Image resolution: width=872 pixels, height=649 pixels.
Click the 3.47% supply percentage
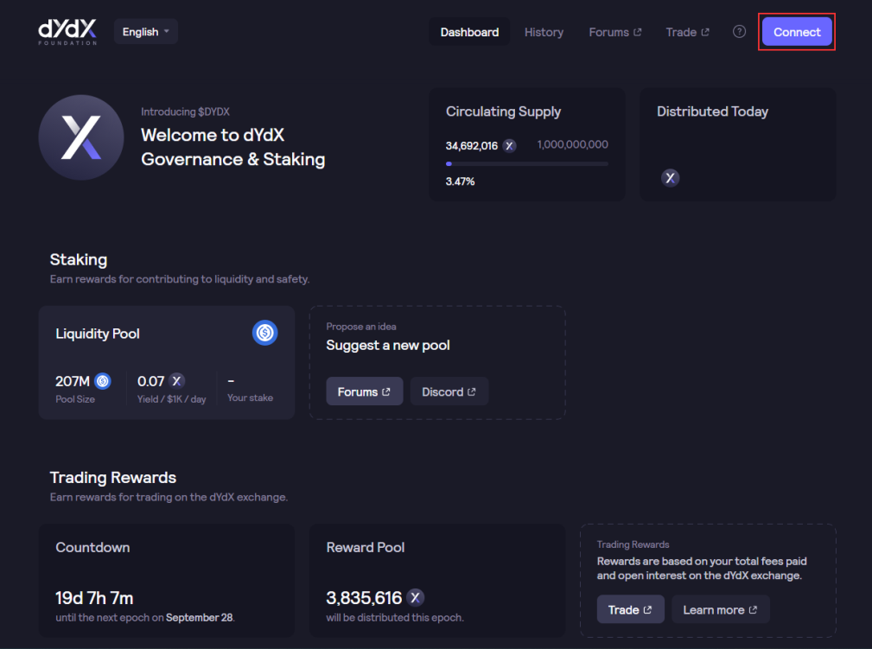coord(460,181)
